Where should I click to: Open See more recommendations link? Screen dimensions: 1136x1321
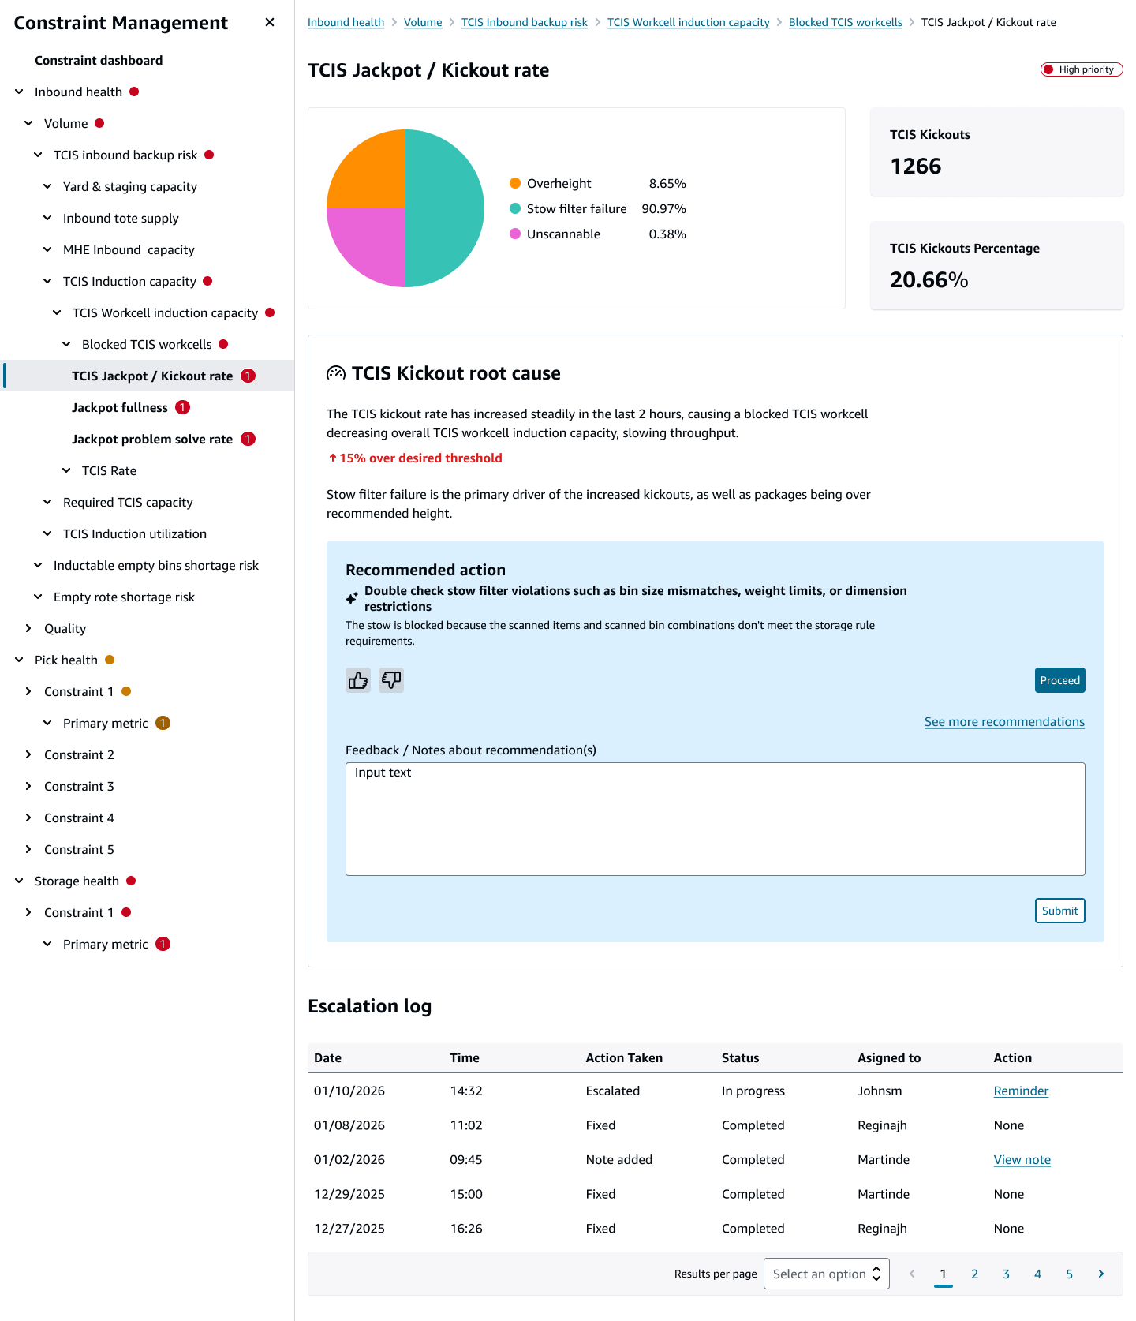pos(1004,721)
